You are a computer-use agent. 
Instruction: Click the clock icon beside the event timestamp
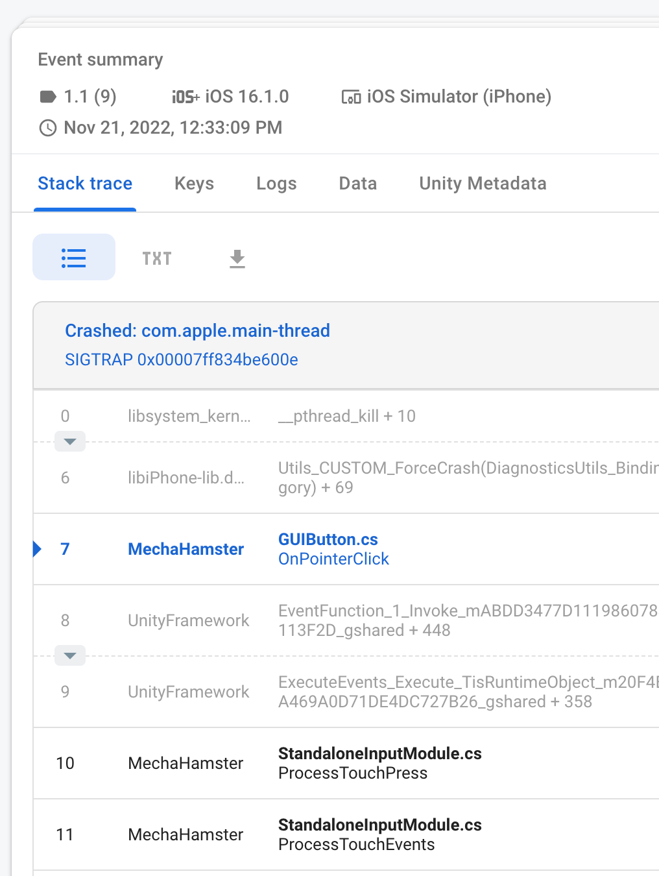(x=47, y=128)
